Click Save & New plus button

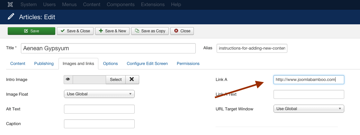click(112, 31)
